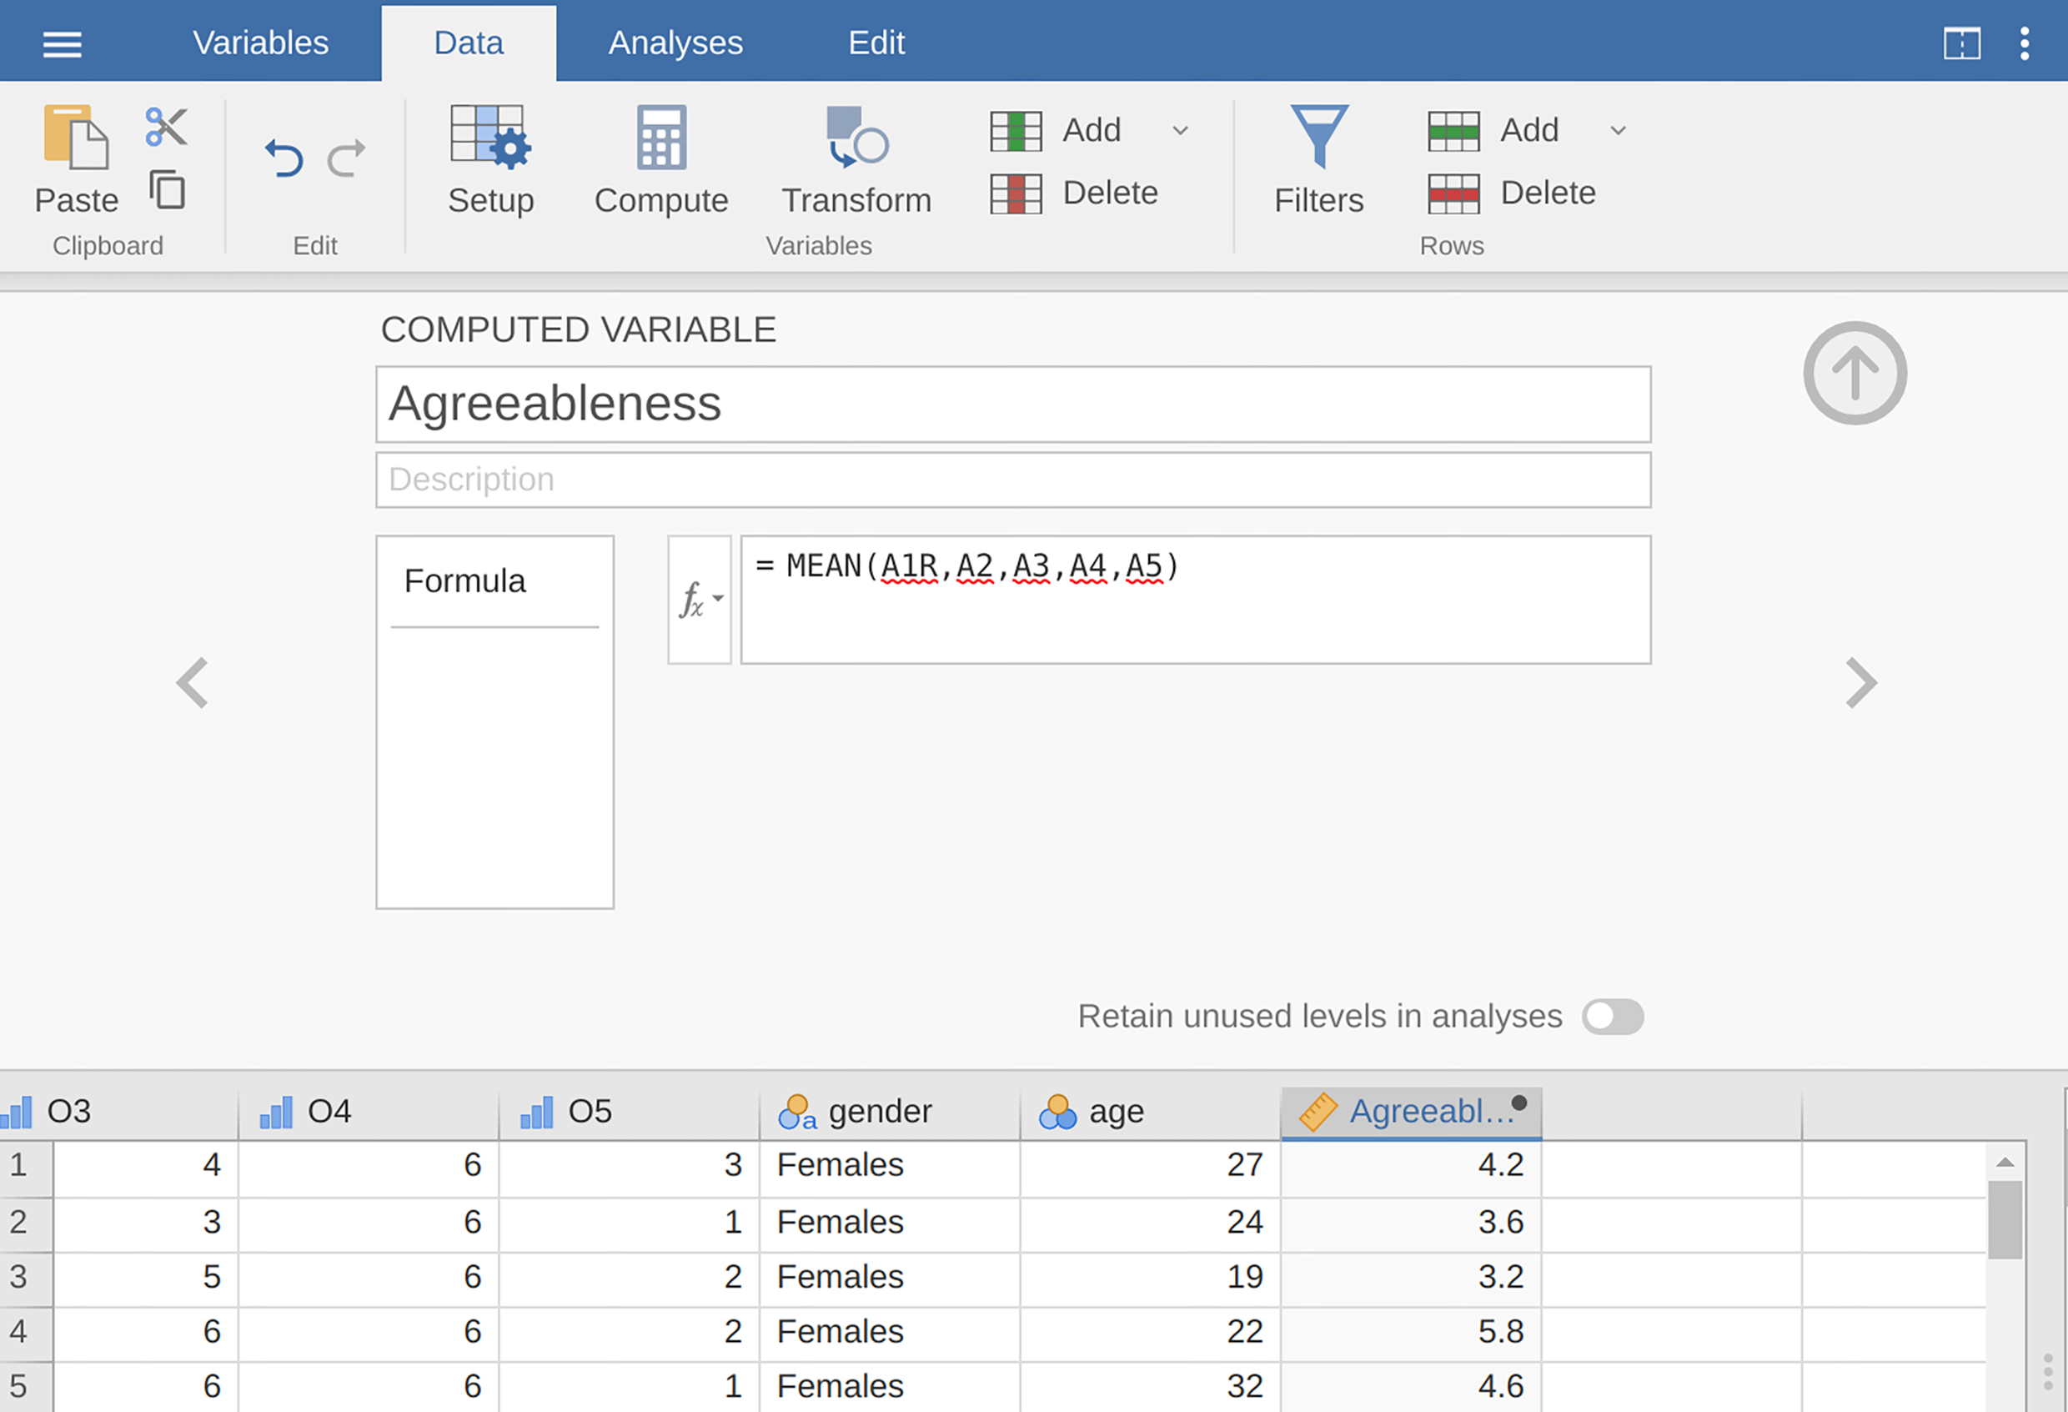Select the O5 column header
The image size is (2068, 1412).
coord(629,1112)
